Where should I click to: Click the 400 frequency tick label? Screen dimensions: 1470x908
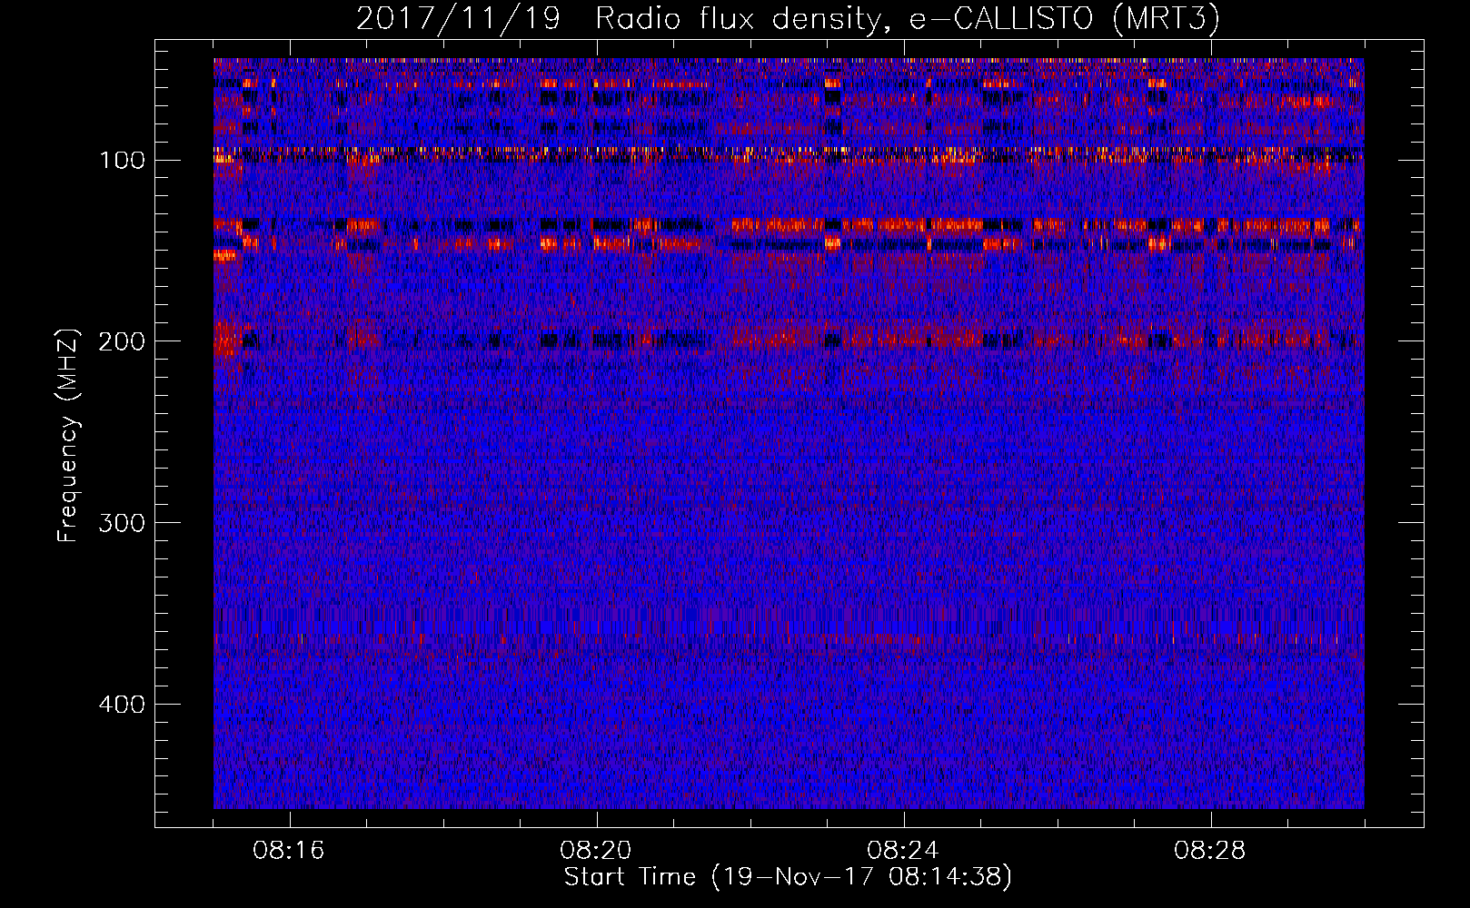[x=122, y=705]
